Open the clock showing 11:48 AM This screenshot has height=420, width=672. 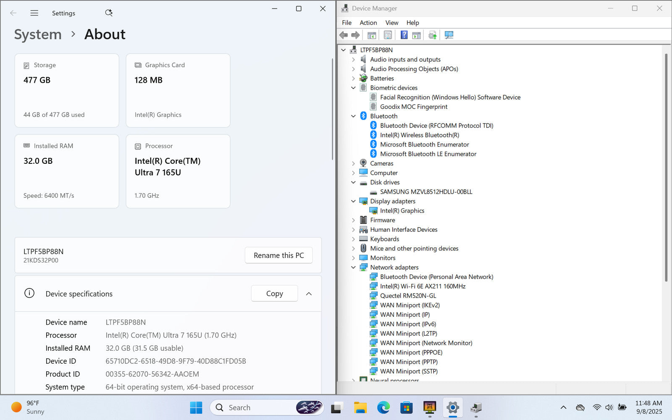click(648, 407)
